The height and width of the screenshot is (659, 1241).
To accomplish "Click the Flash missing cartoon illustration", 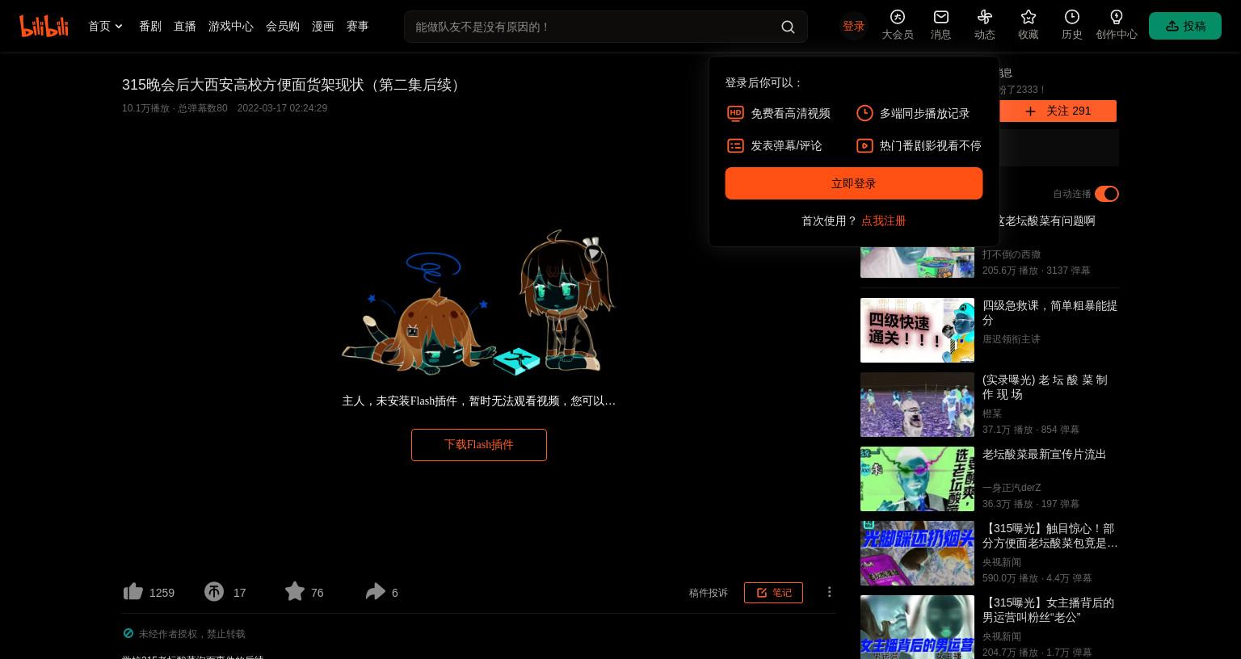I will [478, 304].
